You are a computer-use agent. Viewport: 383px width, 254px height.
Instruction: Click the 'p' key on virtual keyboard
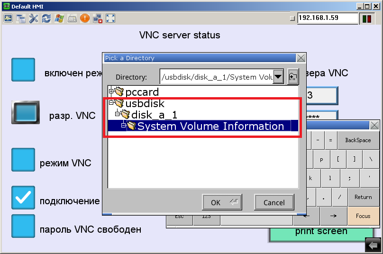(x=321, y=159)
